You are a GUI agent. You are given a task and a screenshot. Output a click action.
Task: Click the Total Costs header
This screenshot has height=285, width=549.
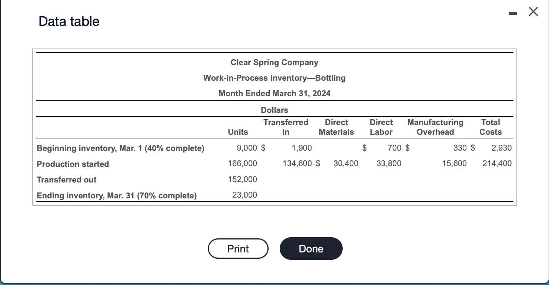click(490, 127)
